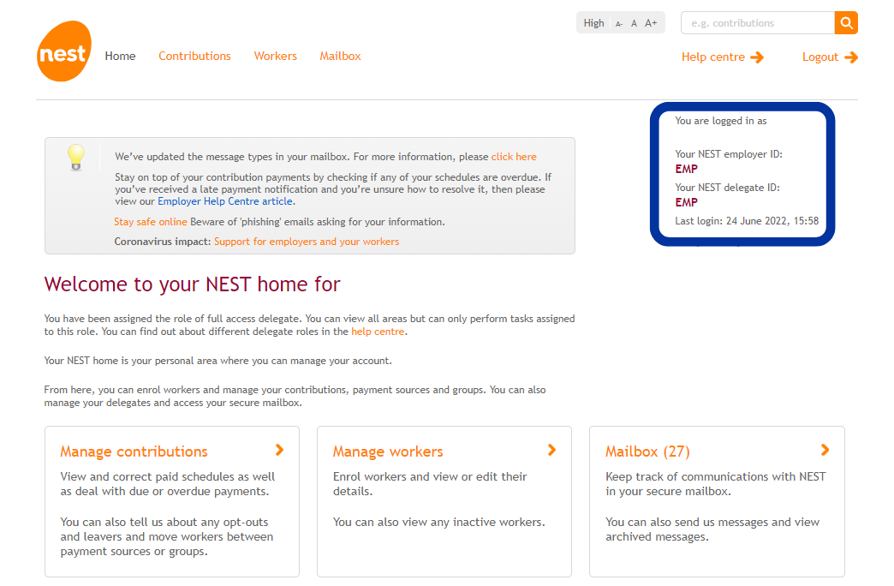Click 'Welcome to your NEST home for' heading
The width and height of the screenshot is (894, 586).
[x=192, y=284]
